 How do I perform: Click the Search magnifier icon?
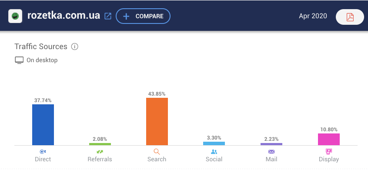[157, 152]
